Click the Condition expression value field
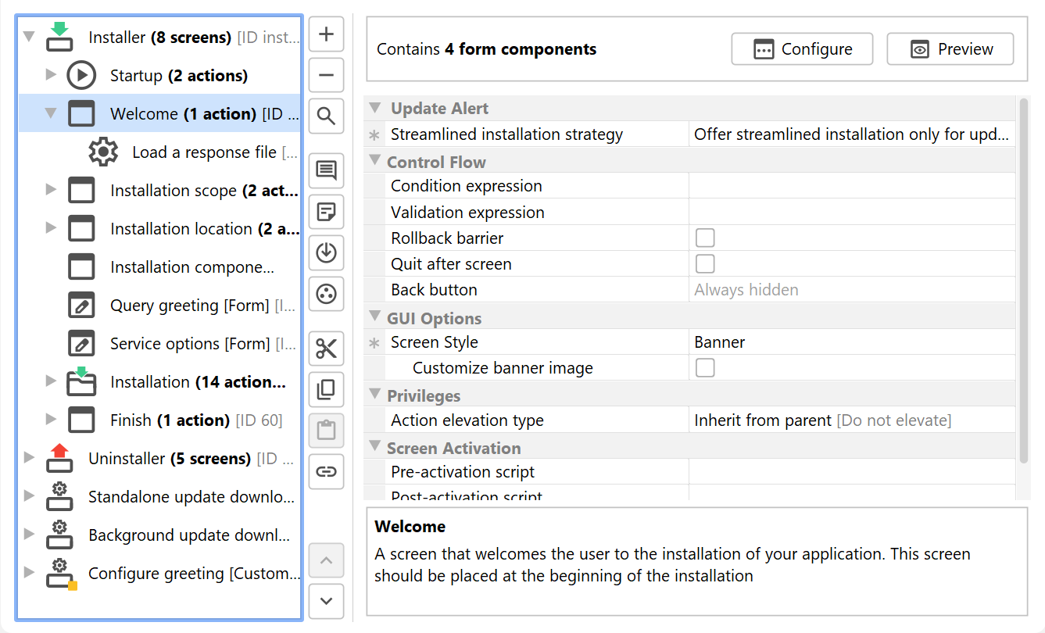The image size is (1045, 633). (x=852, y=186)
